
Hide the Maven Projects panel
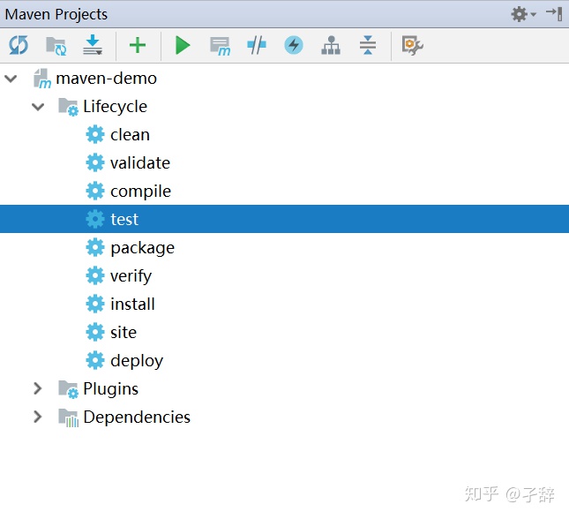[x=554, y=14]
